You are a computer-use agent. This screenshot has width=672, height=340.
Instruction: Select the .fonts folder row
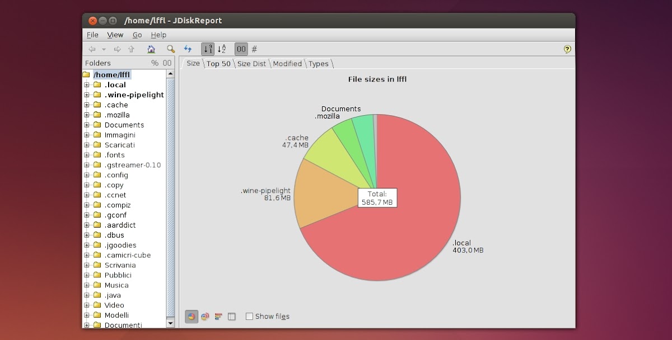click(115, 155)
